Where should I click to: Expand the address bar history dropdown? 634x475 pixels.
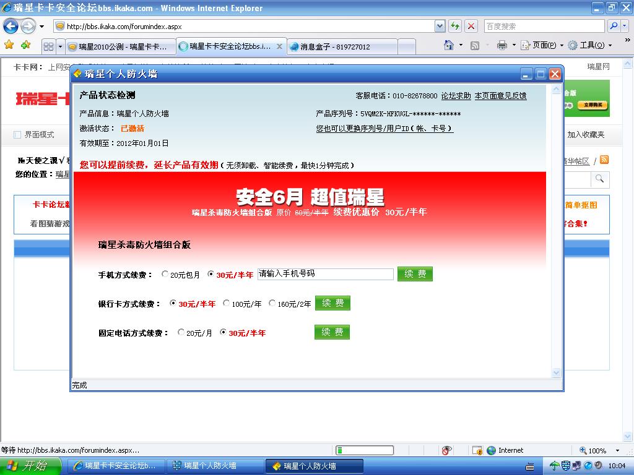[x=440, y=27]
